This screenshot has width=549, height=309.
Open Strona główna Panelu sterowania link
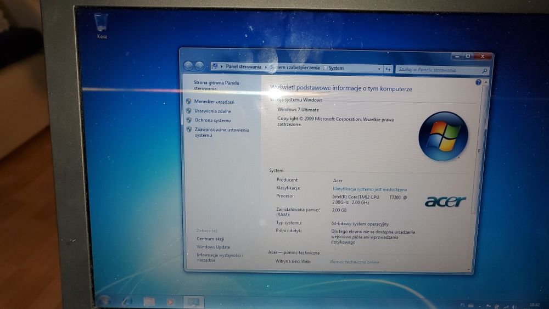(x=216, y=86)
